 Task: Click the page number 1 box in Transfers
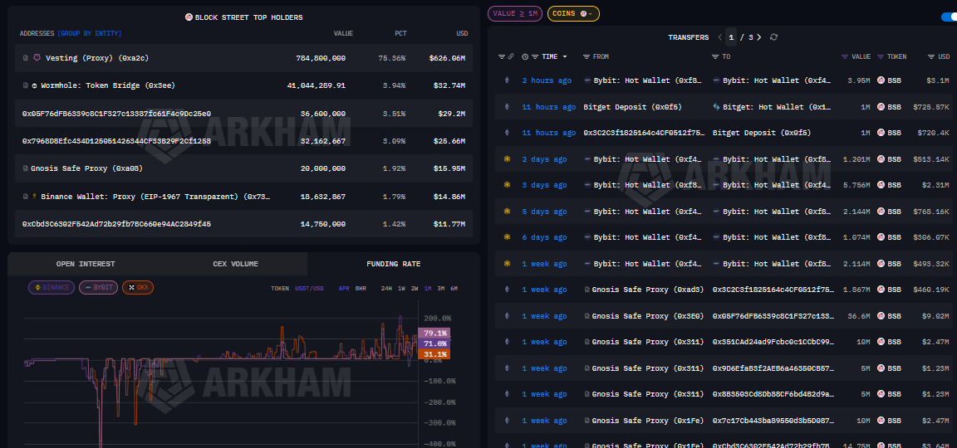[731, 37]
